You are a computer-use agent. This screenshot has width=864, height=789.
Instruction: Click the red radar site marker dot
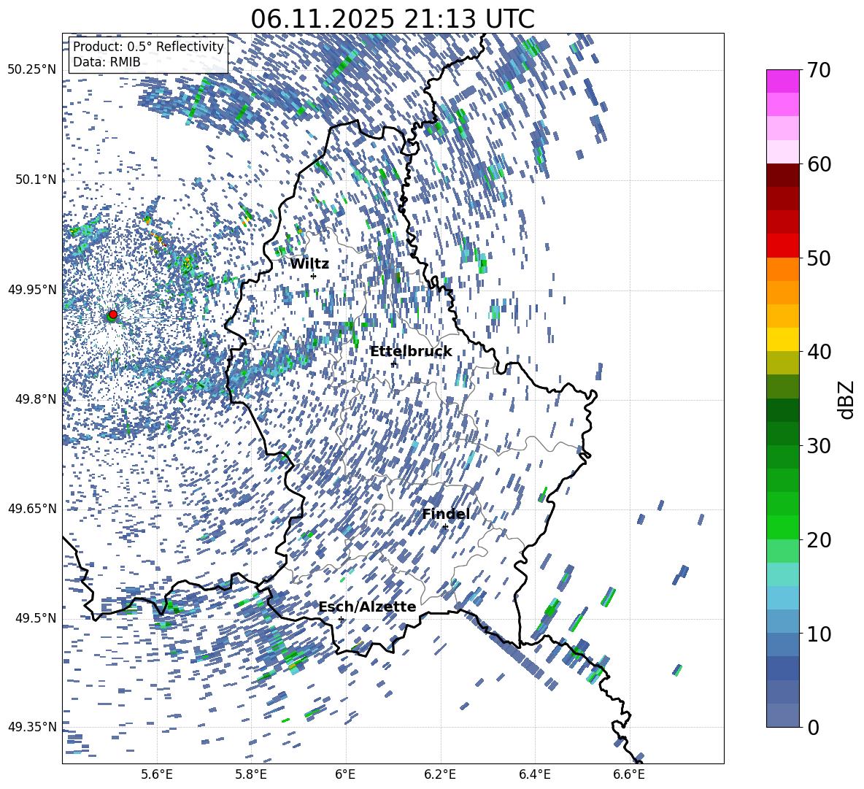[x=112, y=315]
